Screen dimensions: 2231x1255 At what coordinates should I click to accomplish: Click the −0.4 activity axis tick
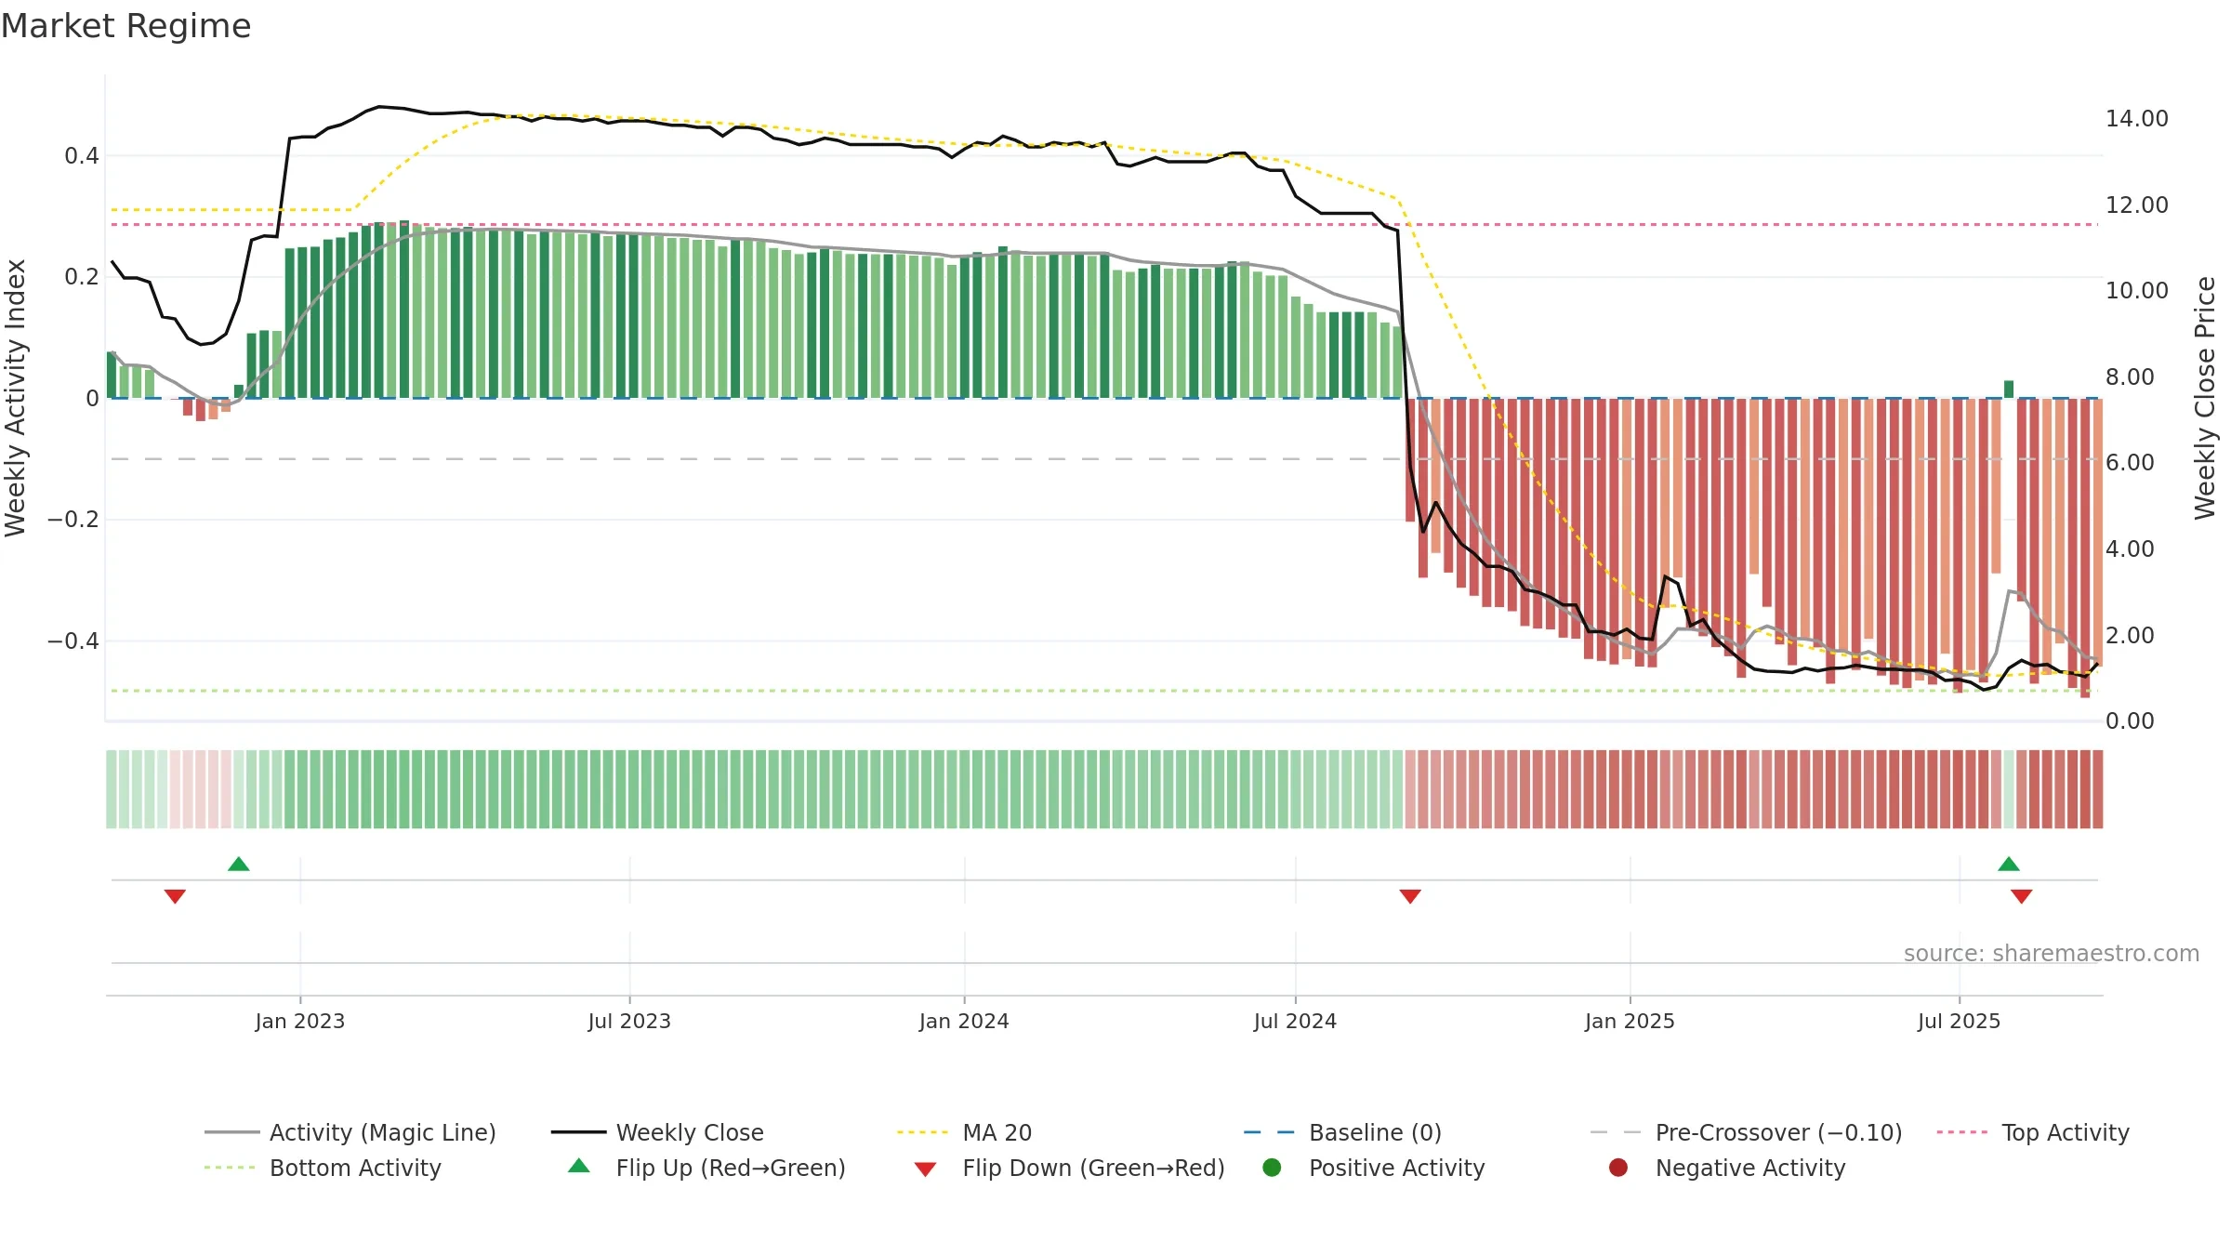73,641
